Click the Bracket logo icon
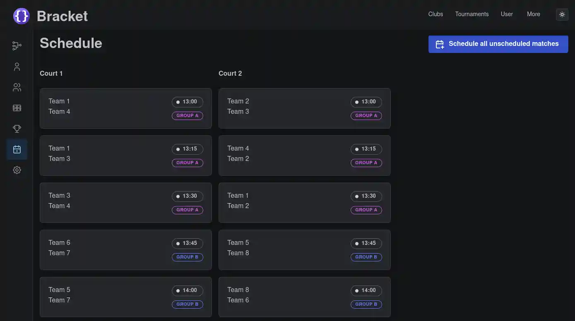The height and width of the screenshot is (321, 575). 22,16
